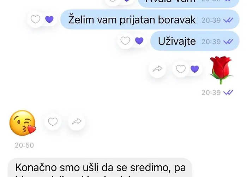The image size is (247, 177).
Task: Select the 'Uživajte' message bubble
Action: tap(195, 41)
